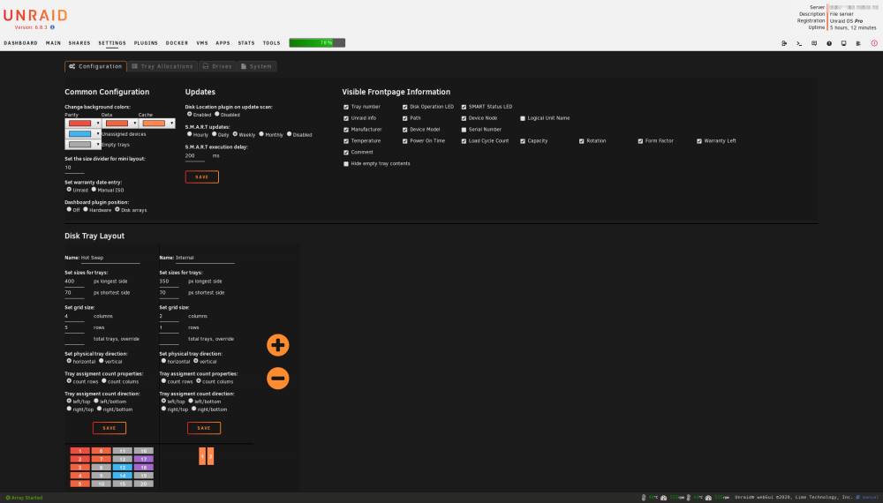Select Disabled for plugin update scan
This screenshot has height=503, width=883.
click(x=217, y=114)
